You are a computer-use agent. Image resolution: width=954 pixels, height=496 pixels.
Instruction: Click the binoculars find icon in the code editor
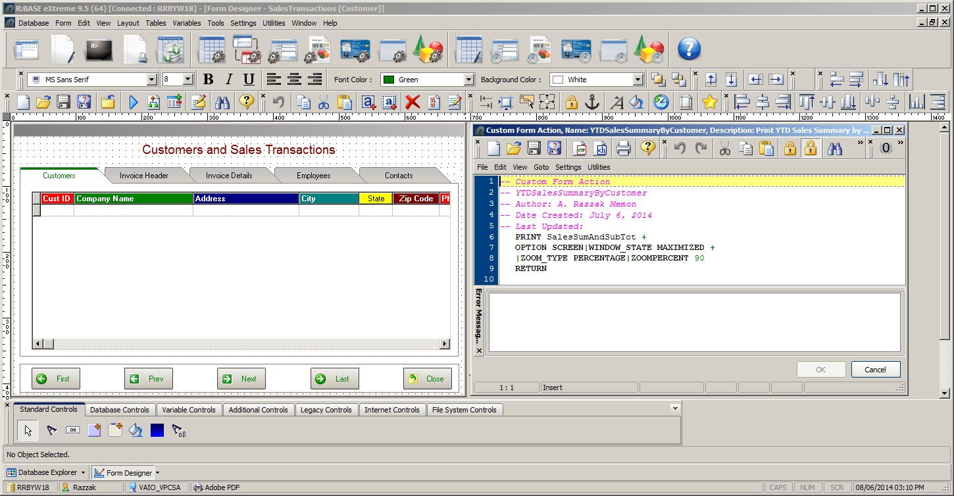835,148
